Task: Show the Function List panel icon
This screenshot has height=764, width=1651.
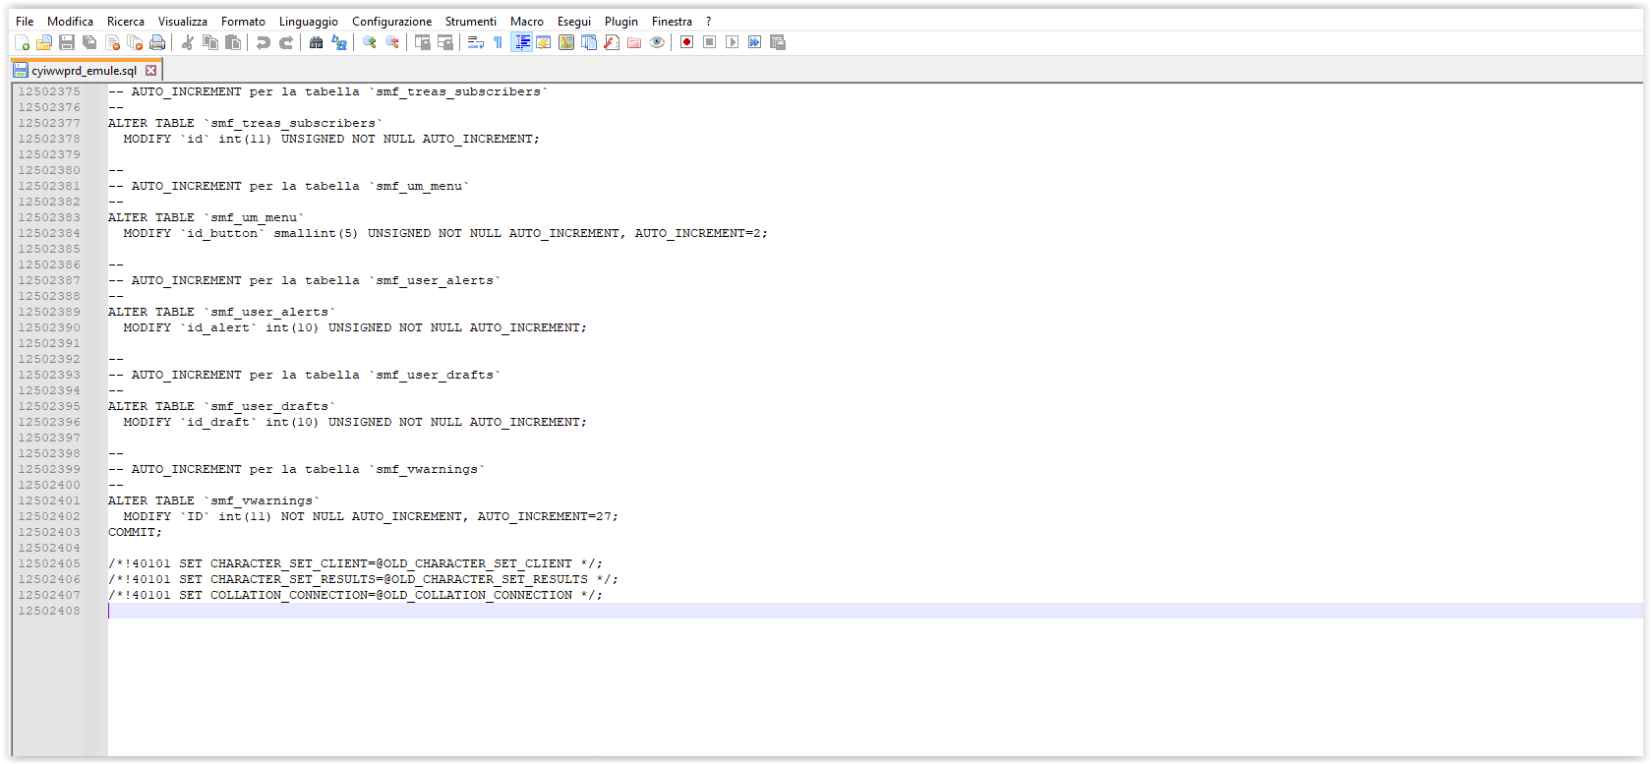Action: click(611, 42)
